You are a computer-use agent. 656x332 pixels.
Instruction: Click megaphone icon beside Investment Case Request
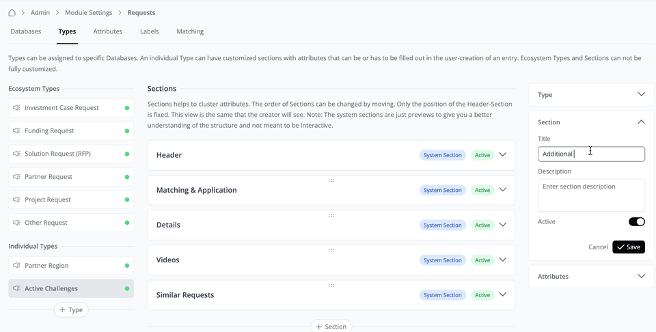pyautogui.click(x=16, y=108)
